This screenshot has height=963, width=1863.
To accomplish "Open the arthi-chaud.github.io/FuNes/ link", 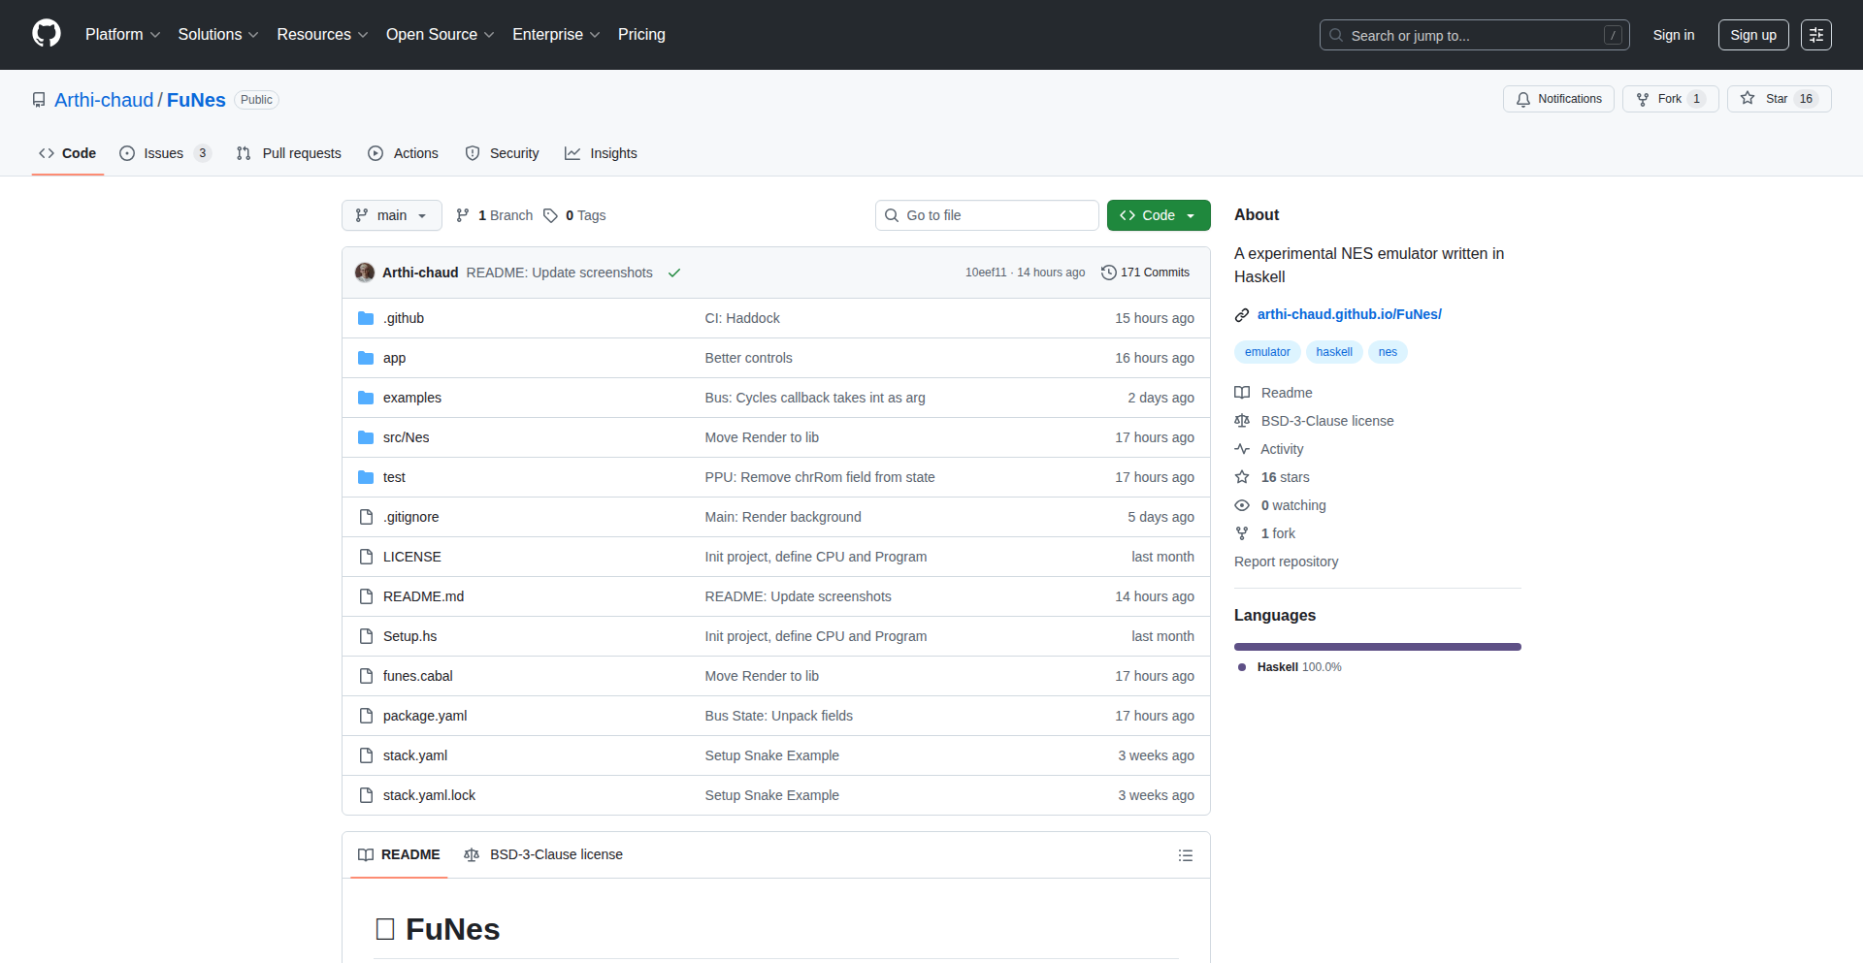I will click(1349, 314).
